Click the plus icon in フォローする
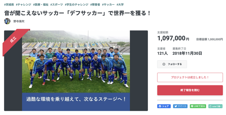The image size is (226, 115). (164, 64)
